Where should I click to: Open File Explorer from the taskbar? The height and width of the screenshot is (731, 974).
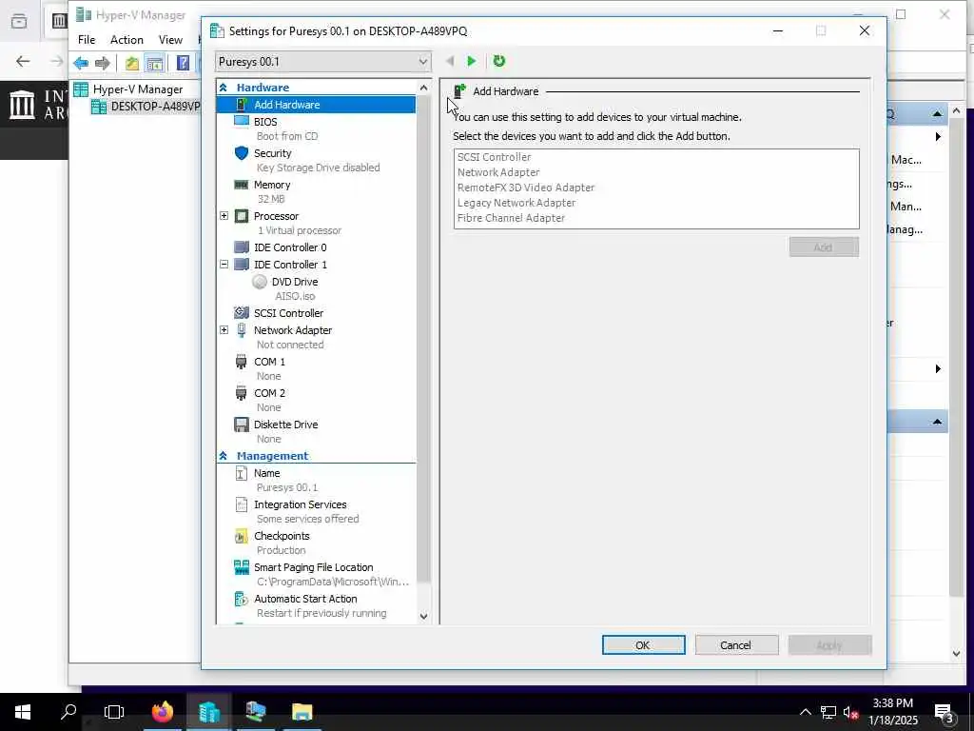pyautogui.click(x=302, y=712)
